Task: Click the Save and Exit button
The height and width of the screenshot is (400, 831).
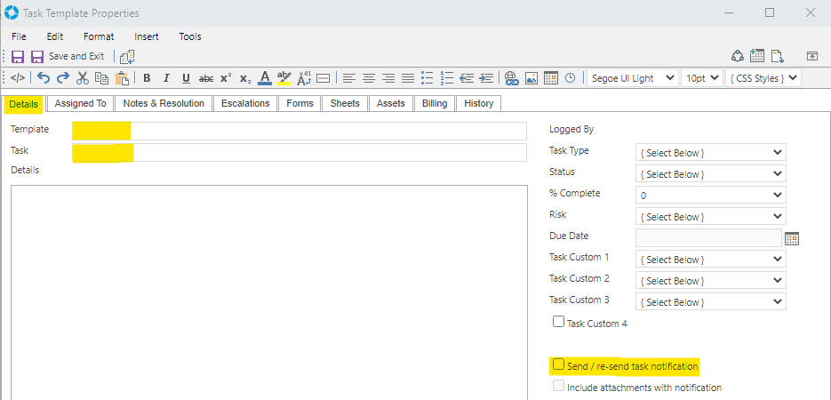Action: tap(68, 56)
